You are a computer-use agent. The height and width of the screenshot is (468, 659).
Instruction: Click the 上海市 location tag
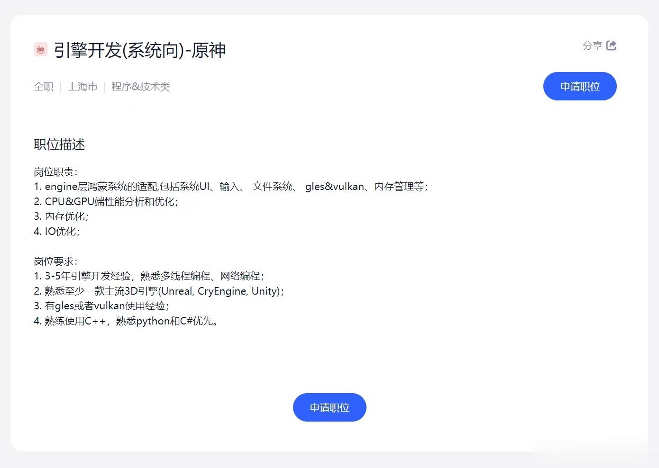tap(82, 87)
